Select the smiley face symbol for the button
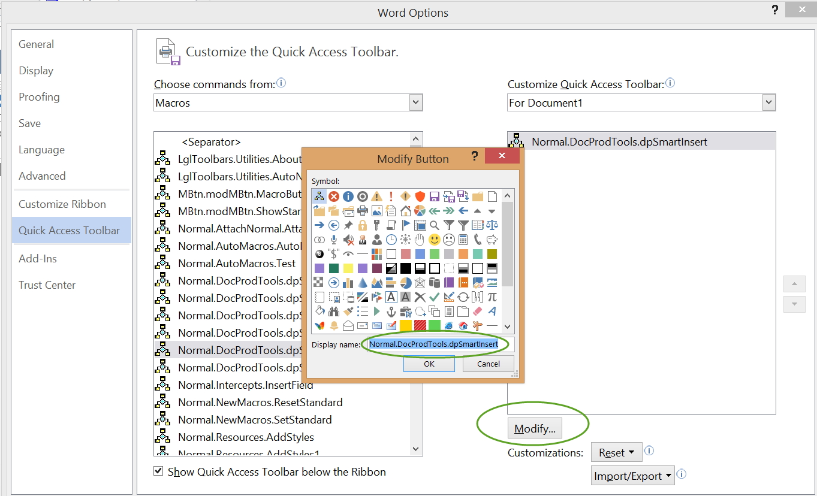Screen dimensions: 817x496 coord(433,240)
